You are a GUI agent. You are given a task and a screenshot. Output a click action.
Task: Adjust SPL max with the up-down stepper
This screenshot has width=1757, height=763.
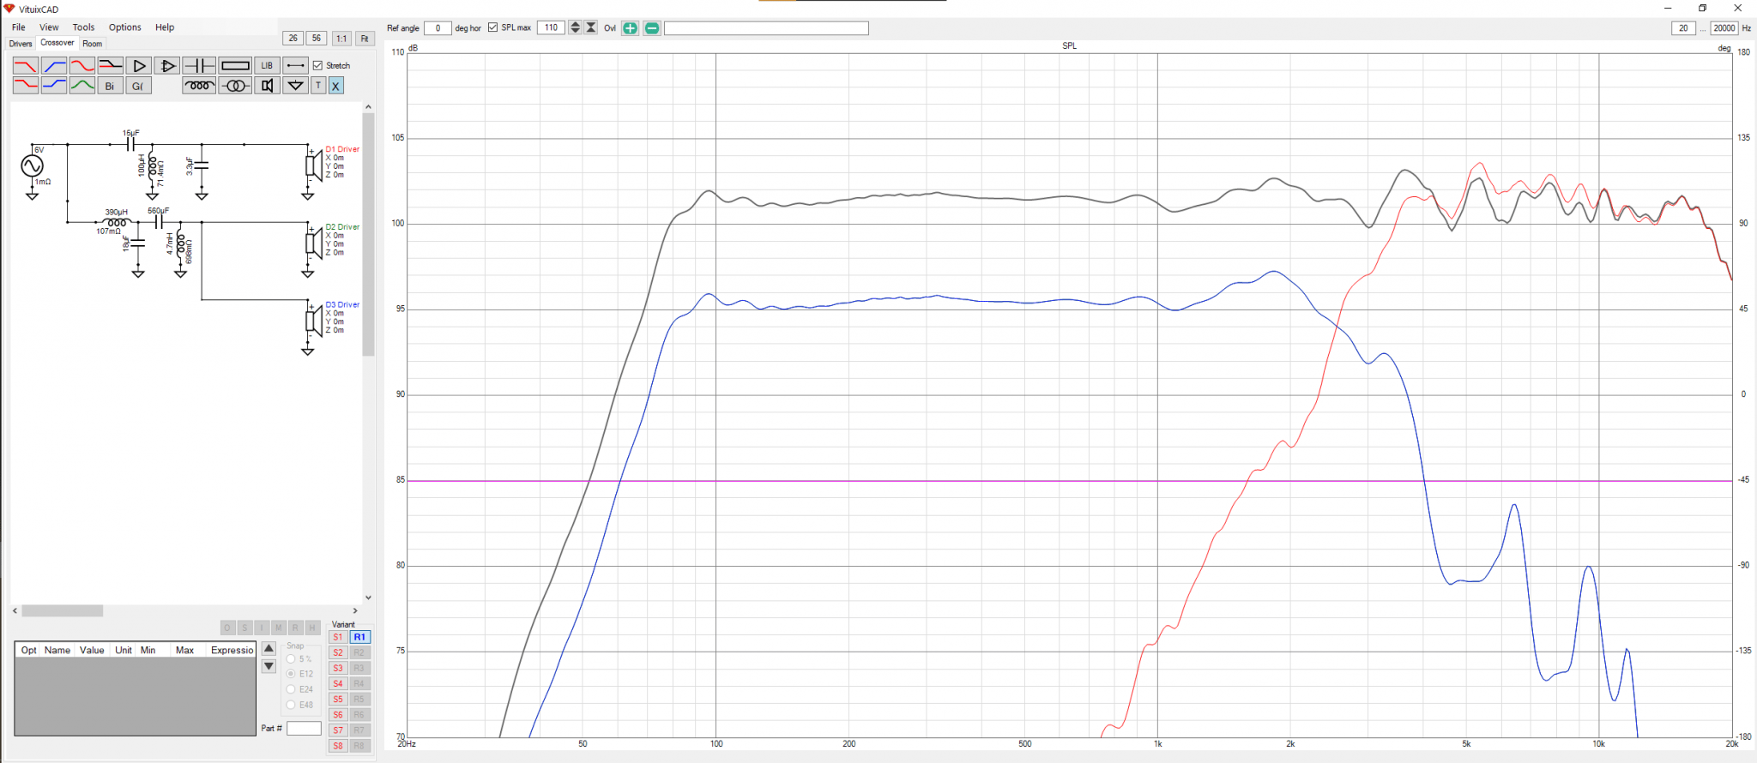(575, 27)
